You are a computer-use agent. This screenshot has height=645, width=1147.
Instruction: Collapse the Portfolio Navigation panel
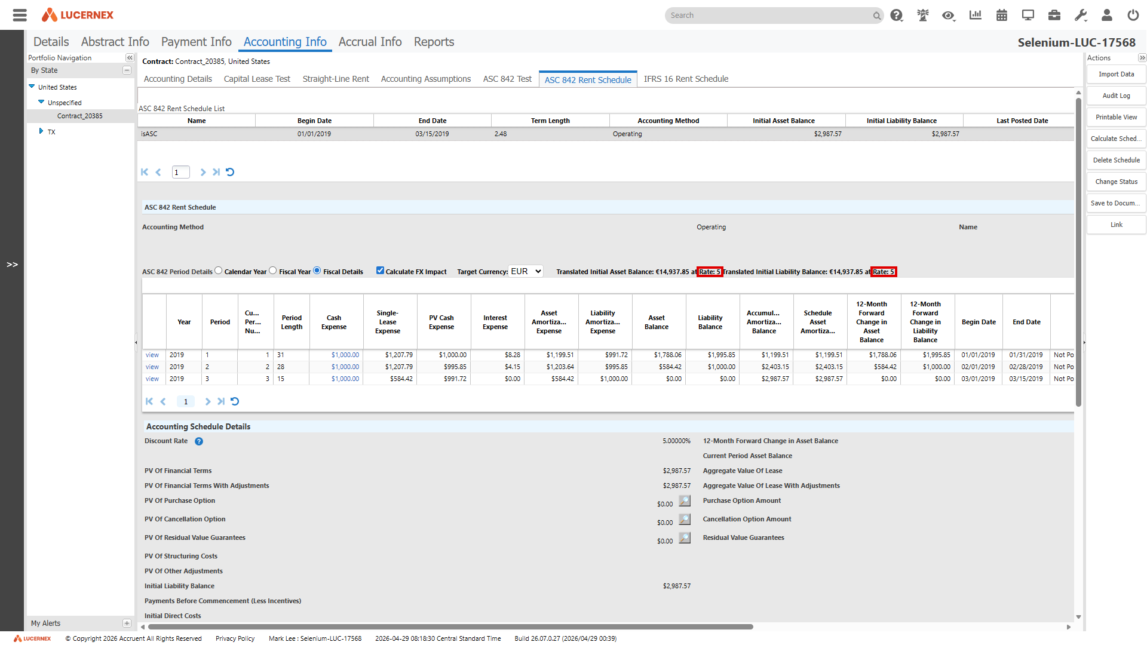coord(130,58)
